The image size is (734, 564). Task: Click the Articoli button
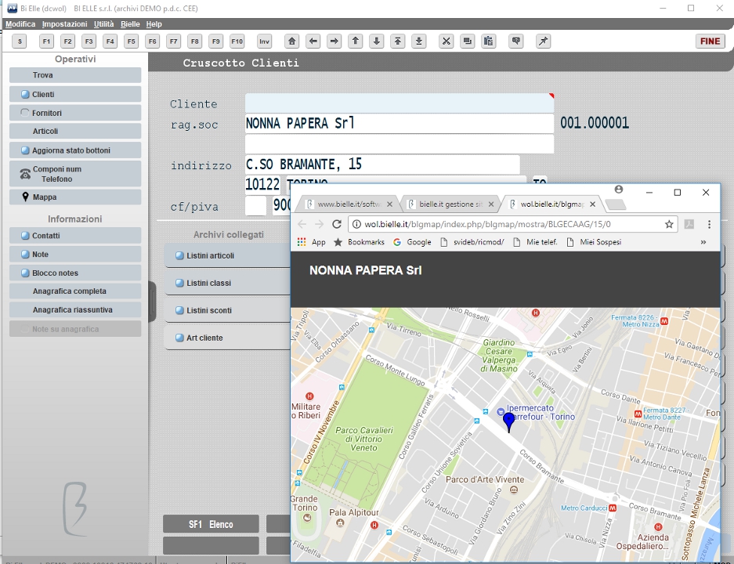coord(75,131)
